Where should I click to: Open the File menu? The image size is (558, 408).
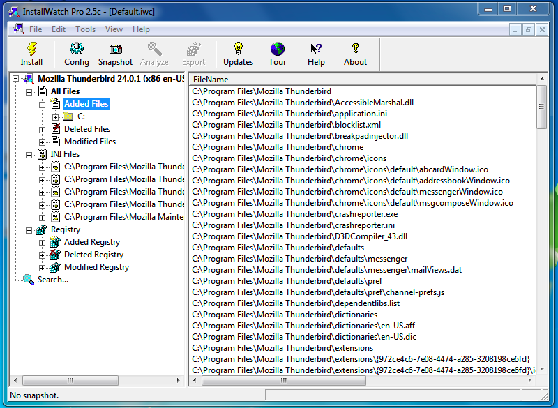coord(35,29)
